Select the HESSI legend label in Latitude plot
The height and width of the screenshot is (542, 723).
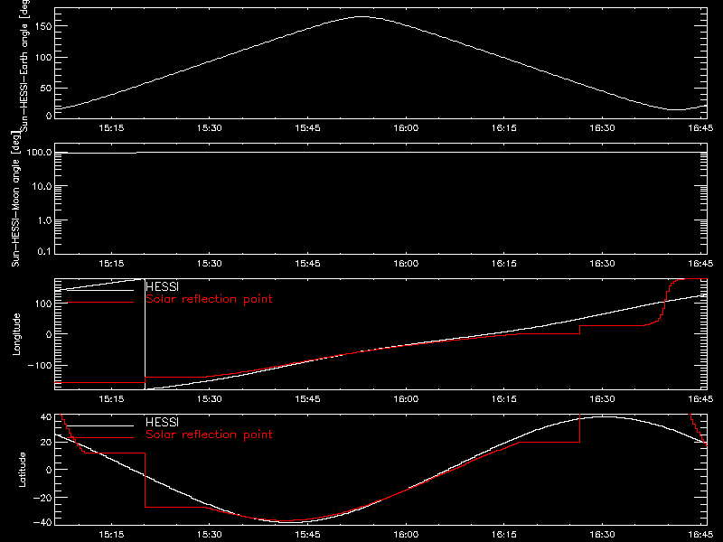click(162, 422)
